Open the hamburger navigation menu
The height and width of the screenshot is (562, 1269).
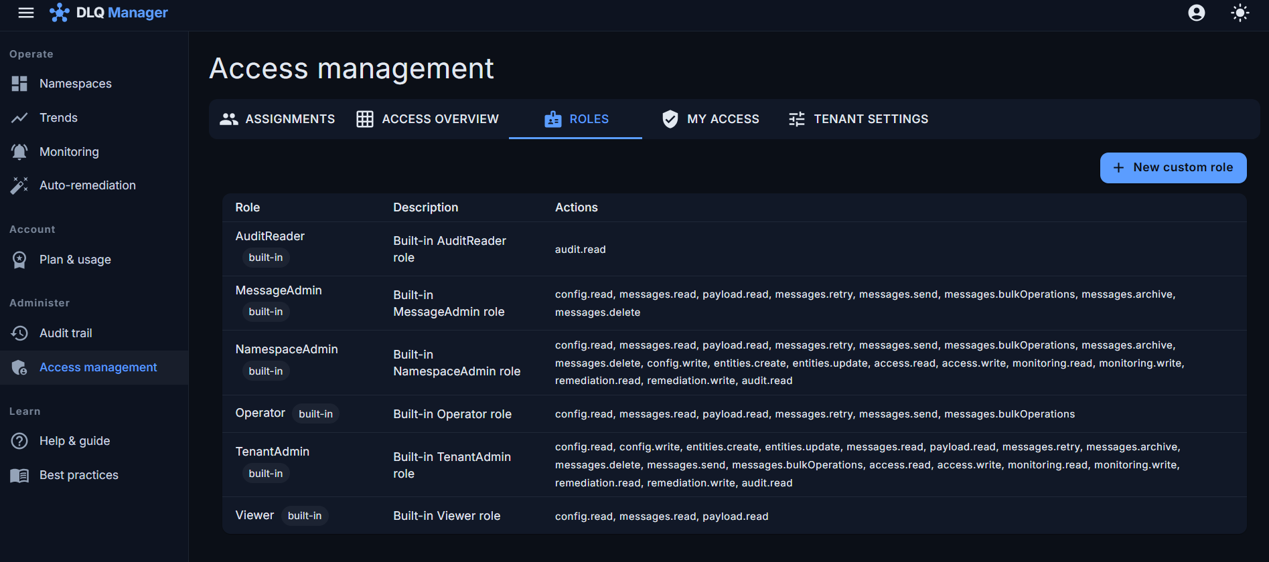(x=26, y=13)
